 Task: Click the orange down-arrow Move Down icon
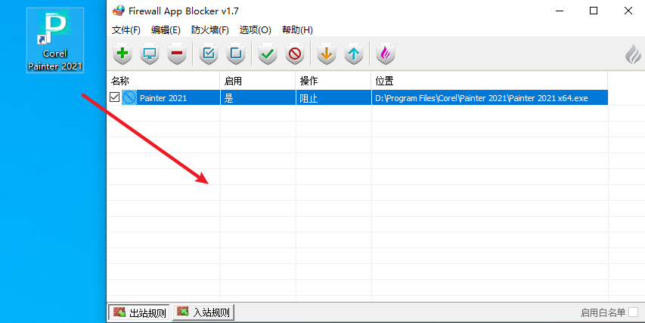point(327,54)
